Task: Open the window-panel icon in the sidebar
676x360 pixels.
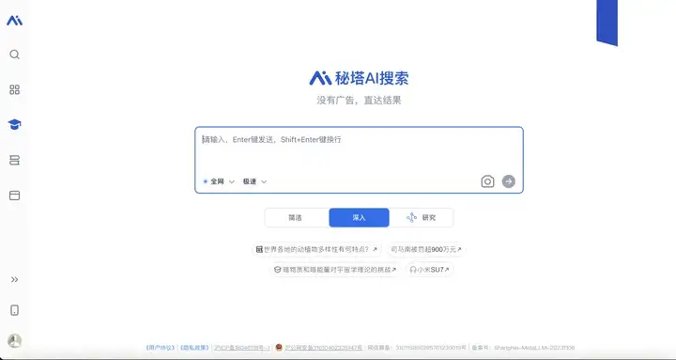Action: tap(14, 196)
